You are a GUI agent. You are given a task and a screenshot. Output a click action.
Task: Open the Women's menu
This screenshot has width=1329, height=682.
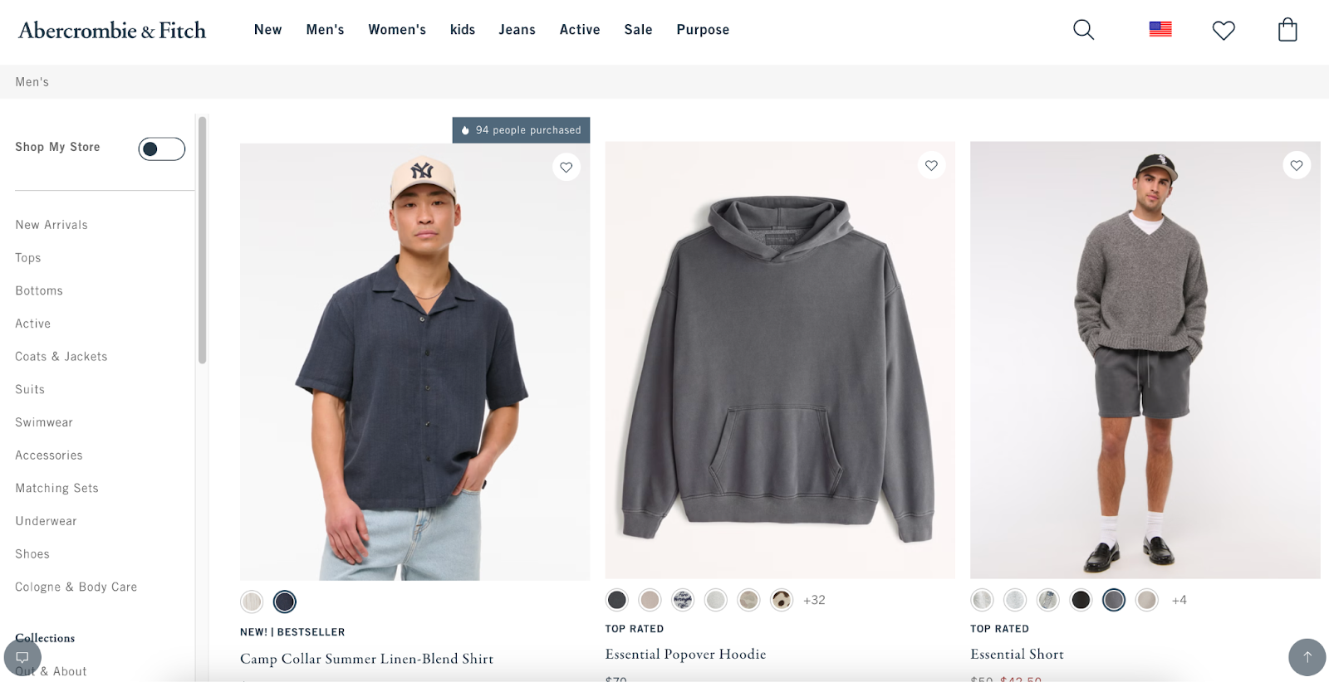click(x=396, y=29)
